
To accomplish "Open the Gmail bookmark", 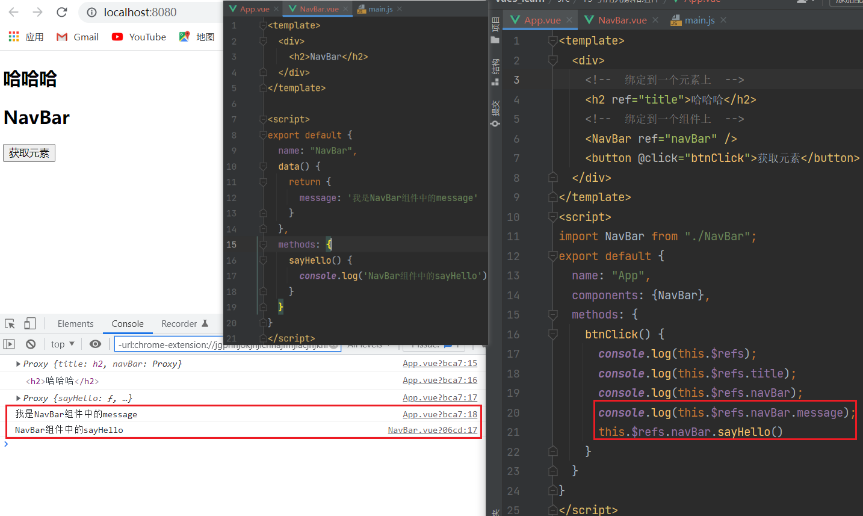I will (x=78, y=37).
